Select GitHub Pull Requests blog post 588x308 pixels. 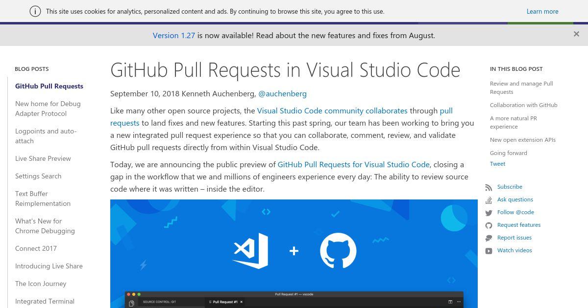(49, 86)
